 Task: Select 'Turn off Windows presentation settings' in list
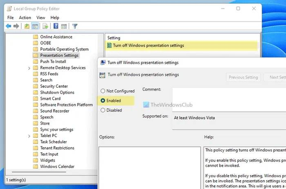coord(148,45)
